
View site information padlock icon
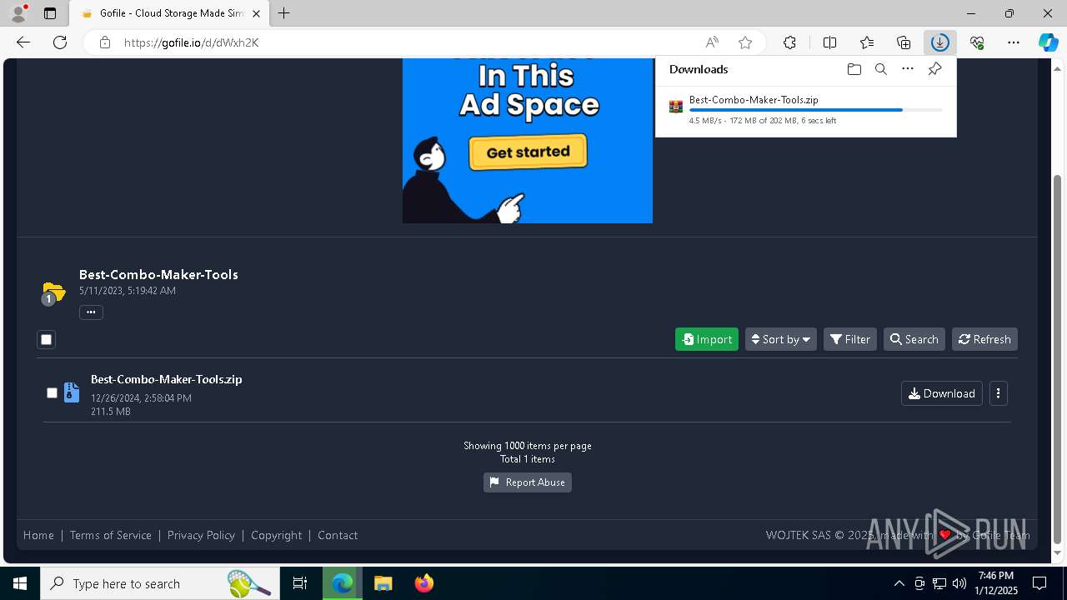105,42
